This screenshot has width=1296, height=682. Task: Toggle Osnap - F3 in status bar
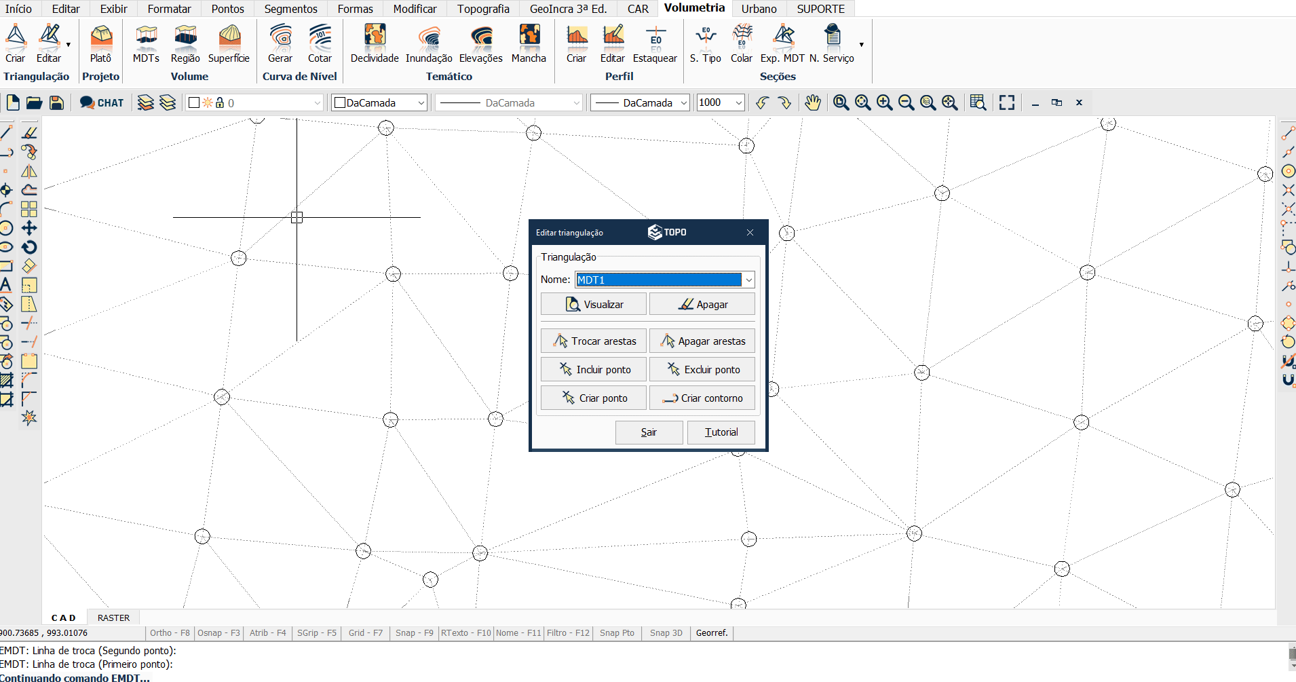[218, 633]
